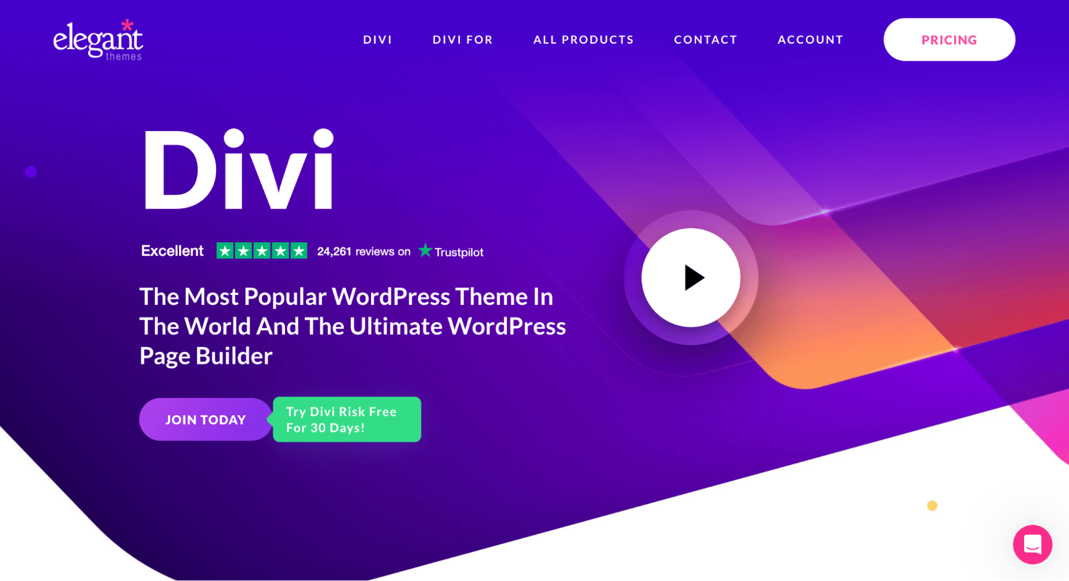1069x581 pixels.
Task: Click the JOIN TODAY button
Action: pyautogui.click(x=205, y=419)
